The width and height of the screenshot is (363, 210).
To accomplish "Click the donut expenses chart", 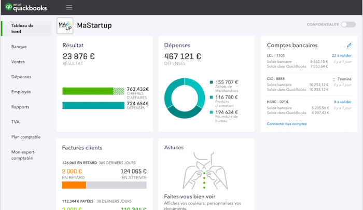I will point(185,98).
